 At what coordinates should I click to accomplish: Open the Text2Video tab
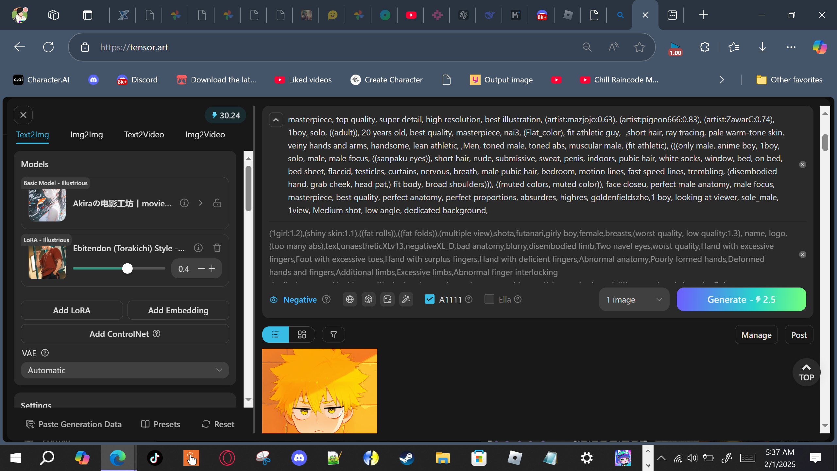pos(144,134)
